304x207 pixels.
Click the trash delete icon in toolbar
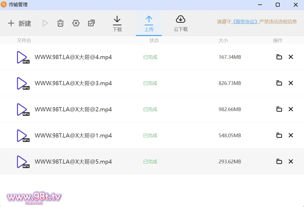(60, 23)
